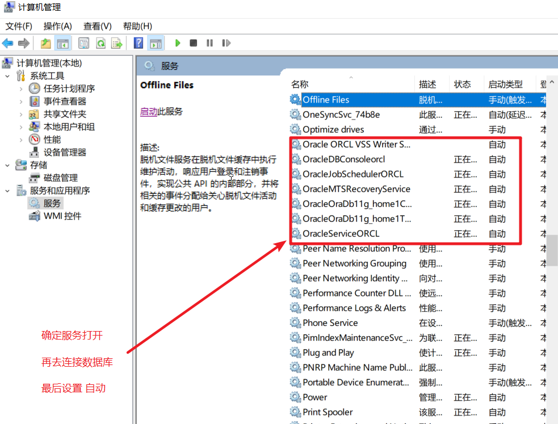Sort services by the 状态 column header
Viewport: 558px width, 424px height.
pyautogui.click(x=467, y=84)
